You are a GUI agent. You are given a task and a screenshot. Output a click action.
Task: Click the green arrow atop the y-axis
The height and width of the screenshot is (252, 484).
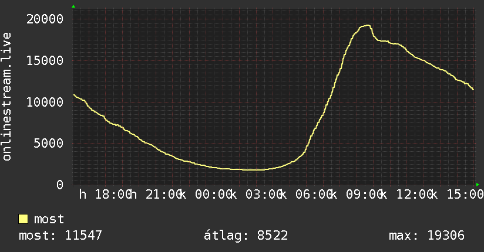click(73, 6)
